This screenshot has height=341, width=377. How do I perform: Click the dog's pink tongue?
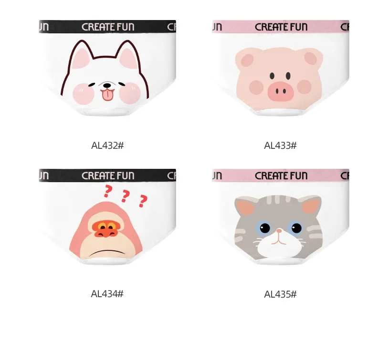(107, 95)
